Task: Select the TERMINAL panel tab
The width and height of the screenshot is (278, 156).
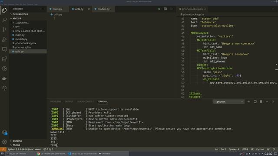Action: pos(103,101)
